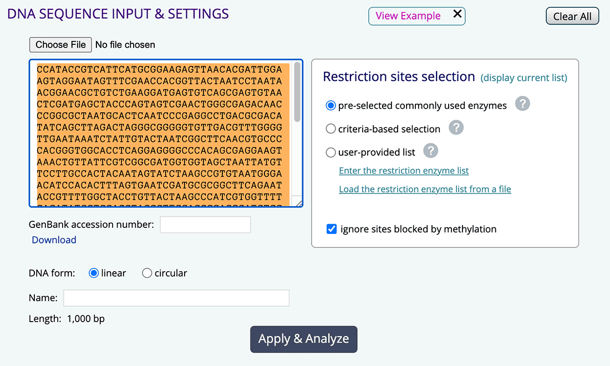
Task: Select pre-selected commonly used enzymes option
Action: pos(331,105)
